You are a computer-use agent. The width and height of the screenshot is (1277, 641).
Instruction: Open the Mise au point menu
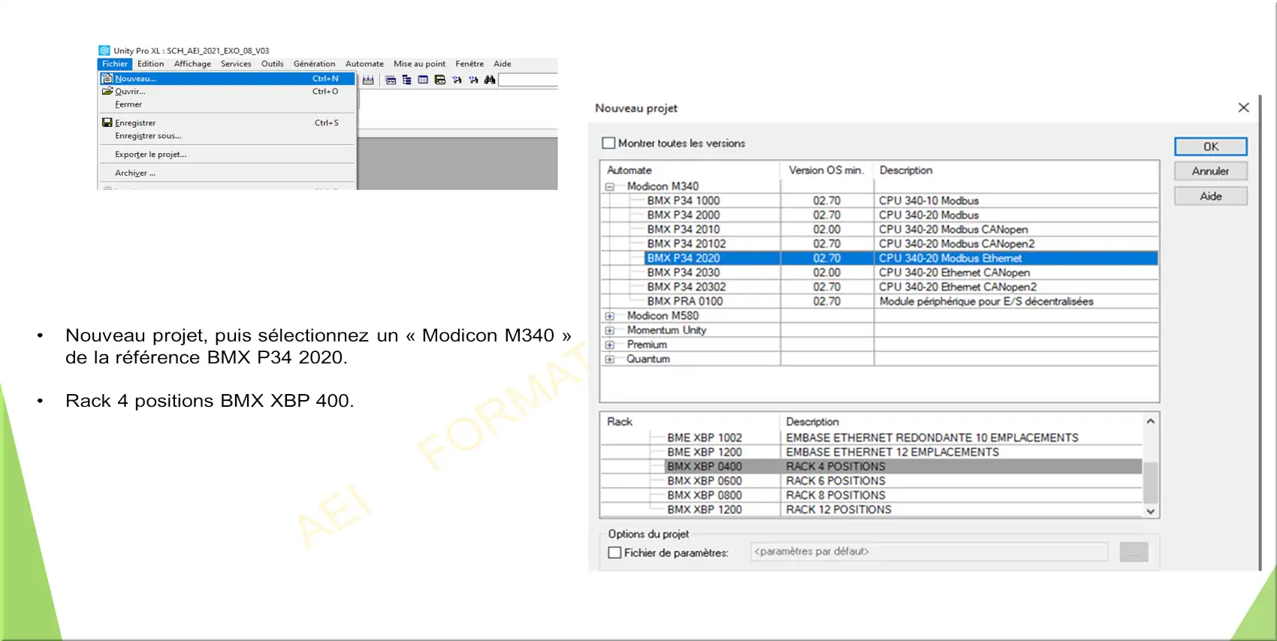(419, 64)
